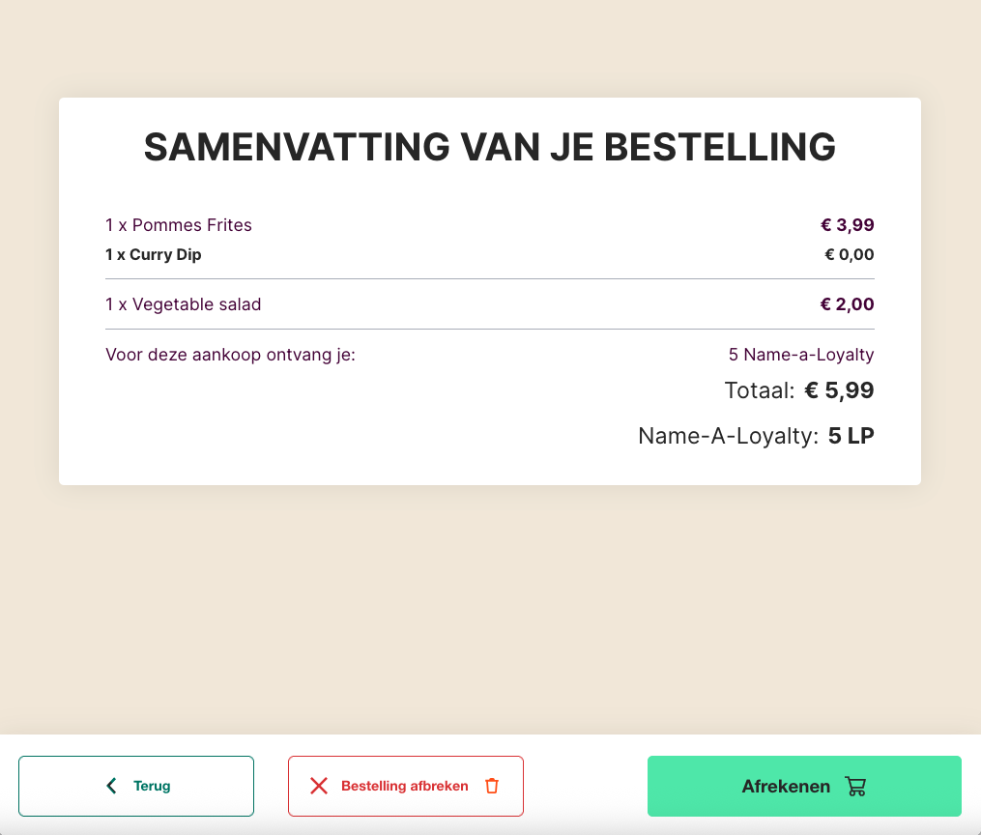The width and height of the screenshot is (981, 835).
Task: Select the Vegetable salad order line
Action: [184, 304]
